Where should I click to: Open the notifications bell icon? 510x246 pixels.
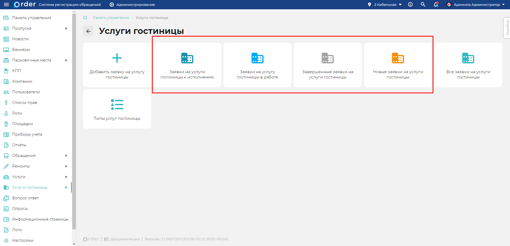pyautogui.click(x=436, y=5)
